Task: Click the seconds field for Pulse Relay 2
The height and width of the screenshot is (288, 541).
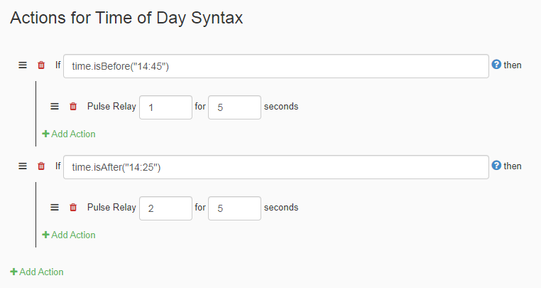Action: pos(234,208)
